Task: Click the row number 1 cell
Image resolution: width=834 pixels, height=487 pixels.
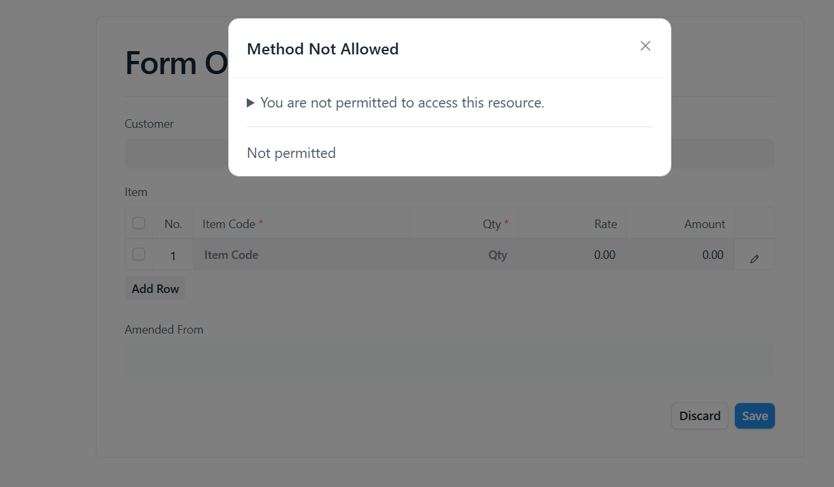Action: point(173,256)
